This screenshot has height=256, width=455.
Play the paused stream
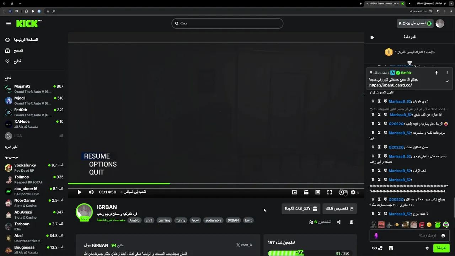[79, 192]
